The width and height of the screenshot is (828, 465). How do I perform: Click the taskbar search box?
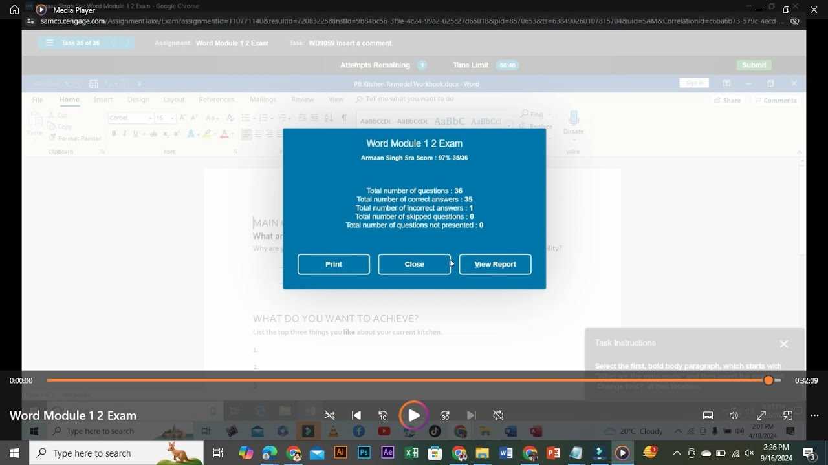click(x=116, y=453)
